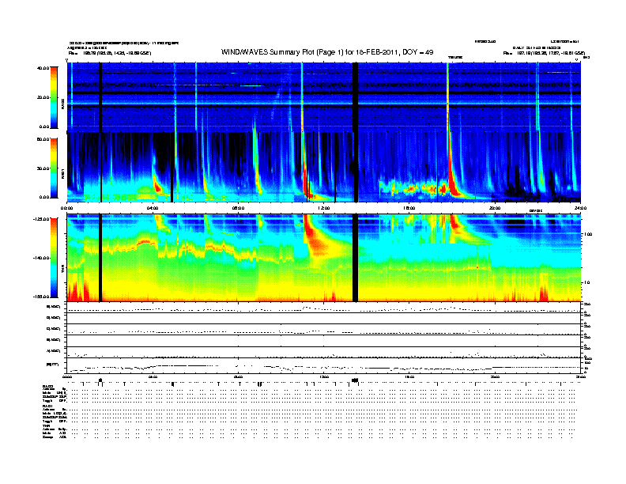Click the 20.00 color scale label
The height and width of the screenshot is (484, 626).
click(x=43, y=97)
